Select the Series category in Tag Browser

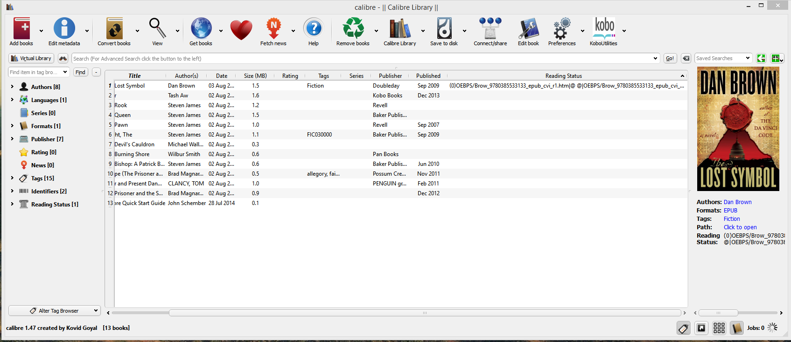click(x=43, y=113)
